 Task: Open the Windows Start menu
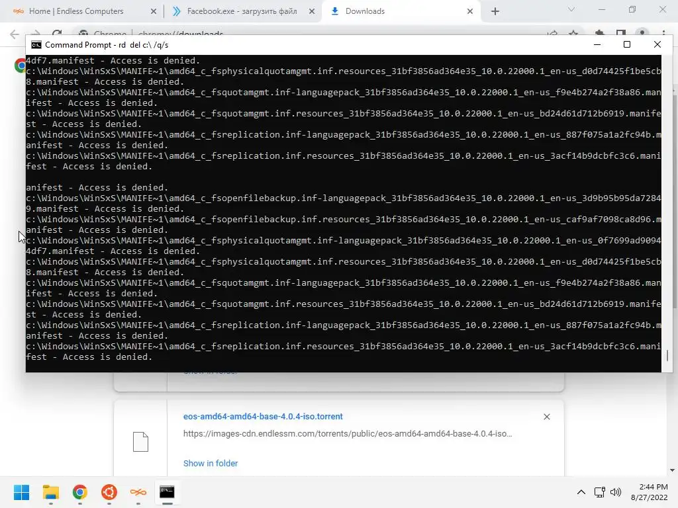pos(22,492)
